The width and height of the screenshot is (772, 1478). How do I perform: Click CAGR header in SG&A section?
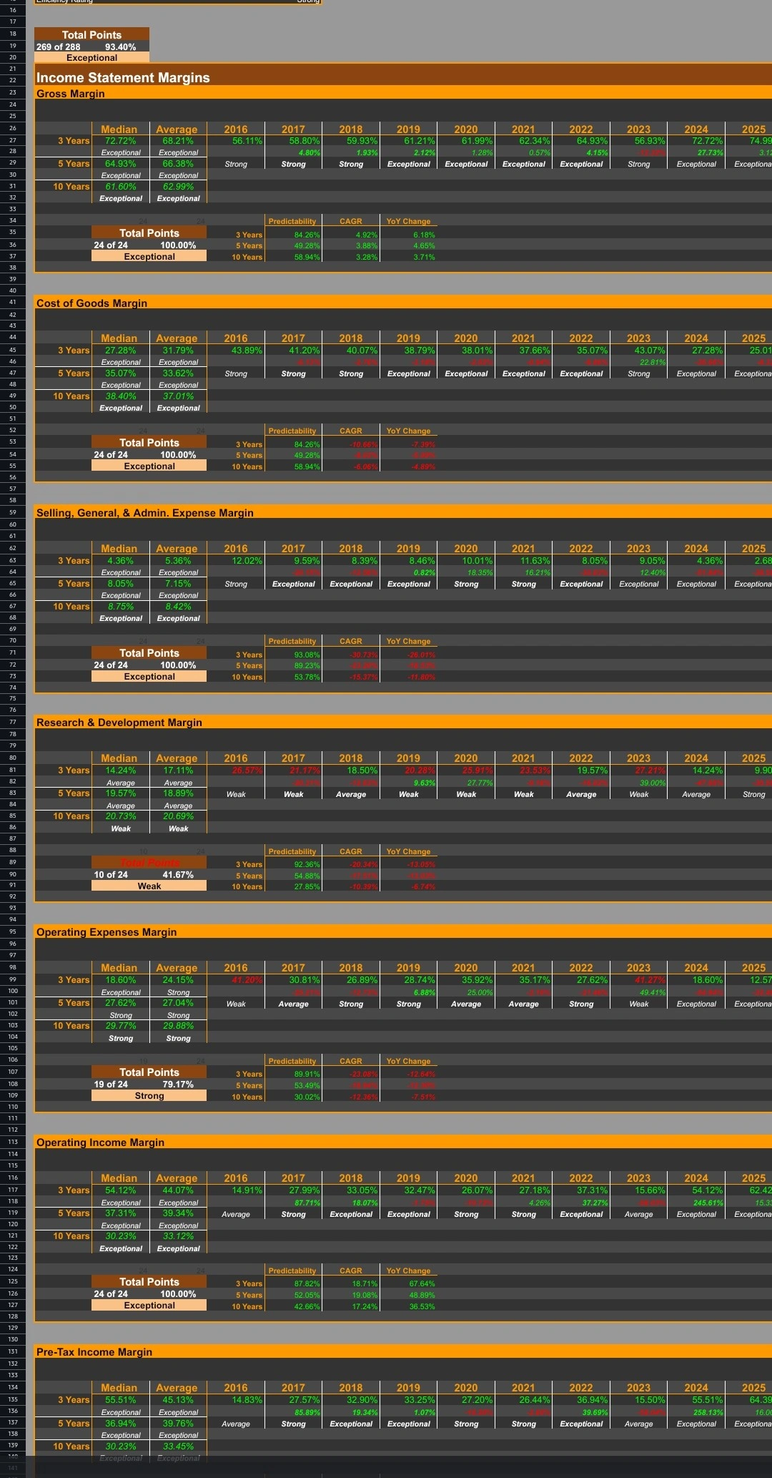coord(350,642)
